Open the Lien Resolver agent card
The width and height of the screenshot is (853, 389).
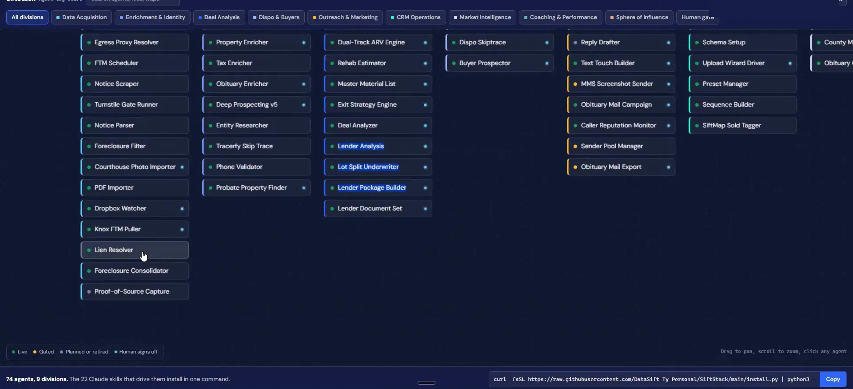tap(135, 250)
